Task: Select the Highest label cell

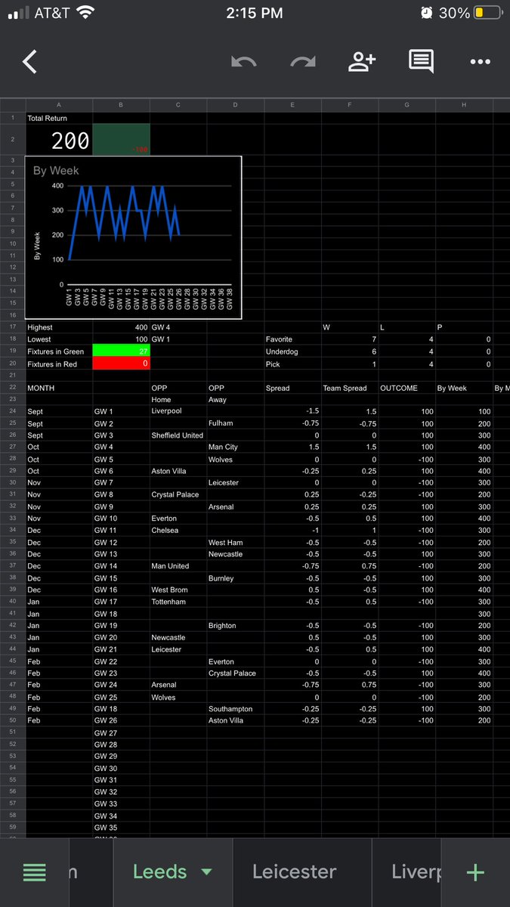Action: 59,327
